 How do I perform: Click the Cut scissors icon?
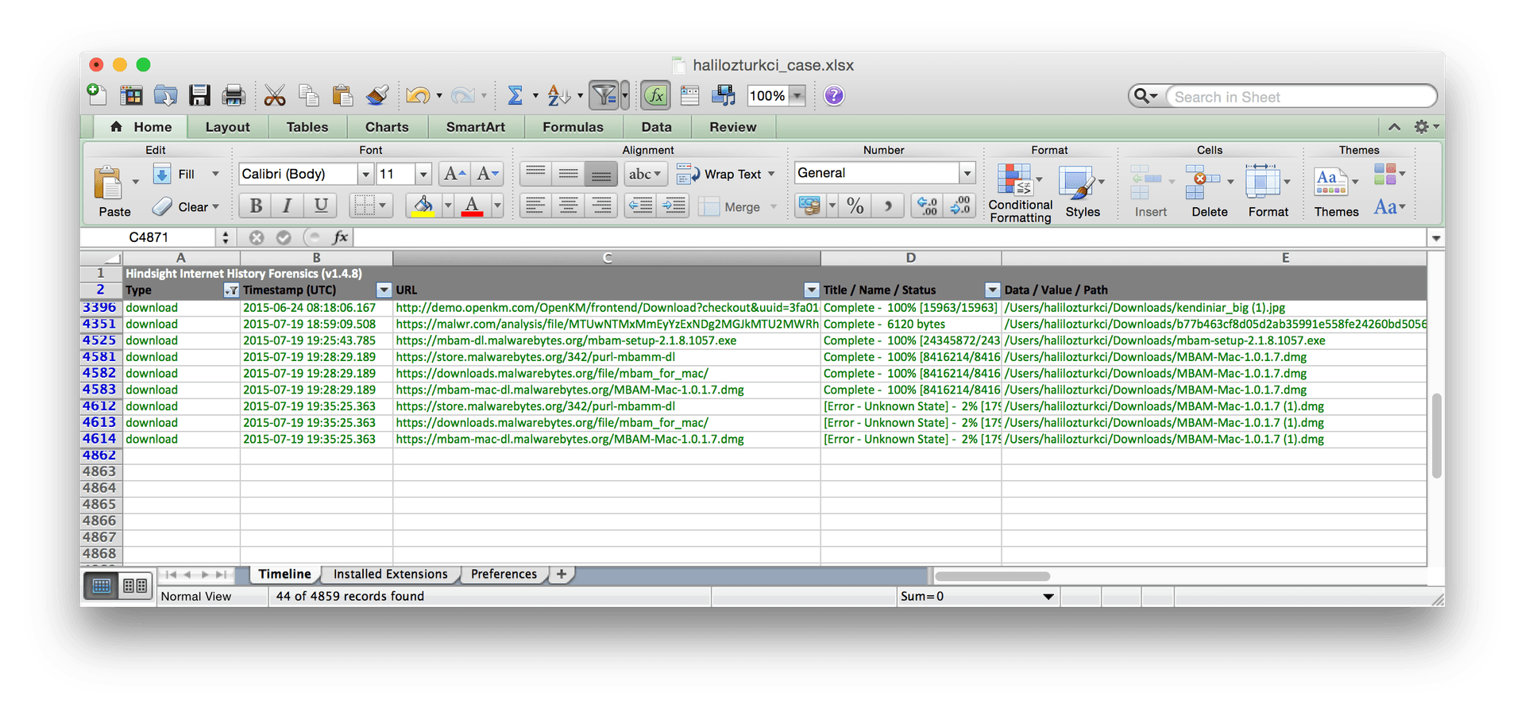[x=275, y=96]
